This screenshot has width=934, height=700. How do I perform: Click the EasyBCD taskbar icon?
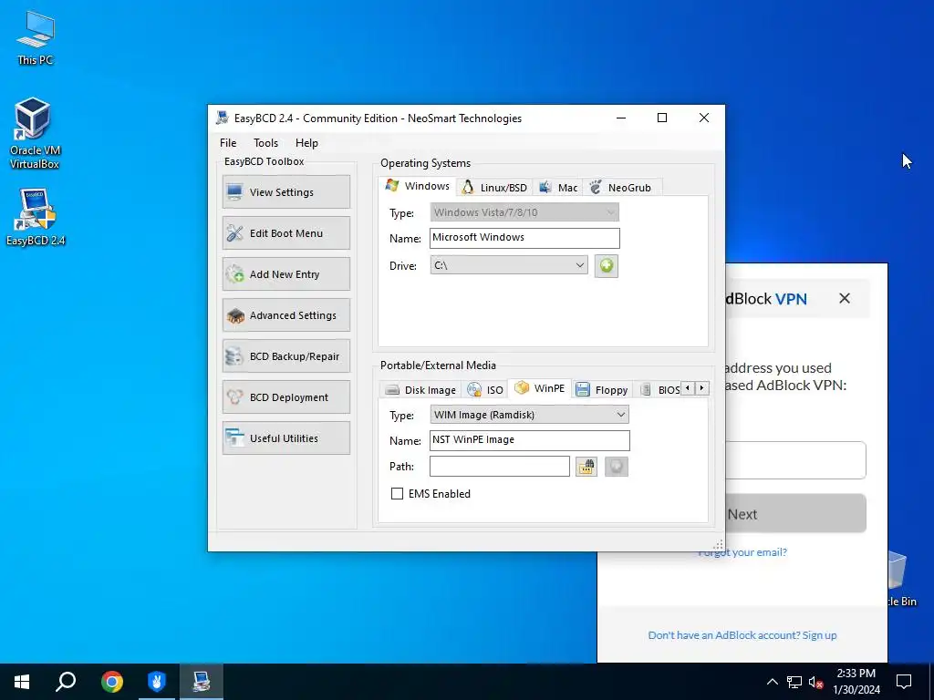tap(202, 682)
